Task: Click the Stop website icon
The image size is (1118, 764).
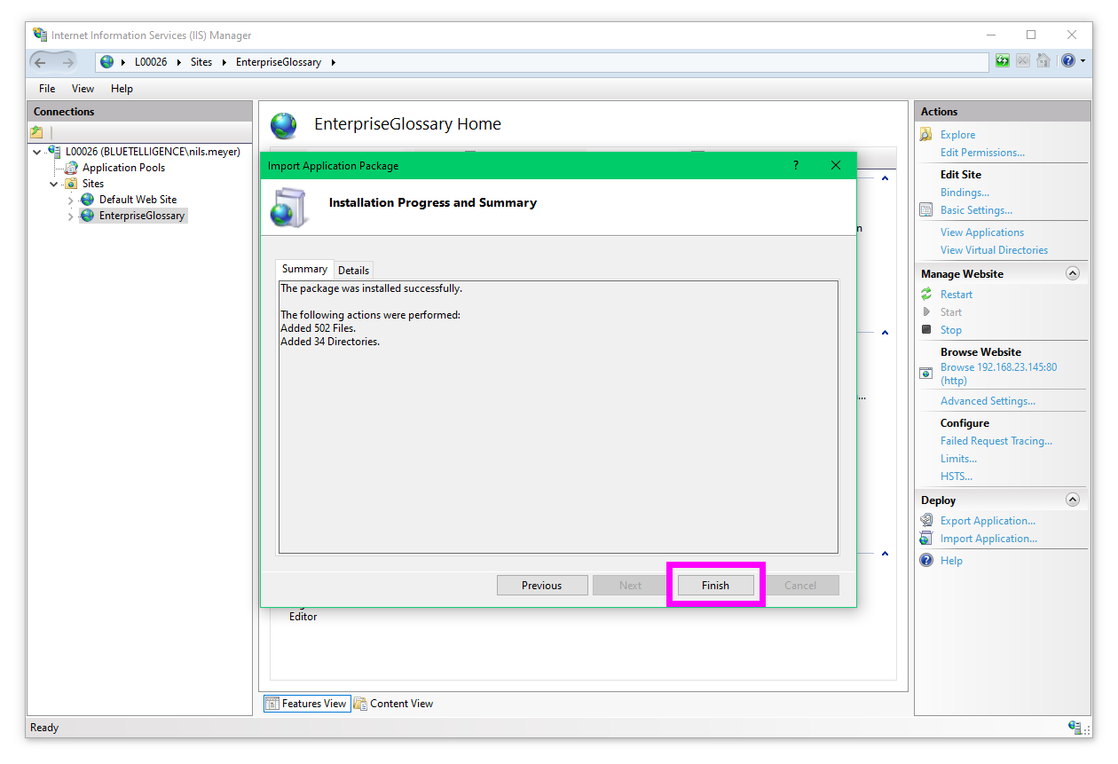Action: click(926, 330)
